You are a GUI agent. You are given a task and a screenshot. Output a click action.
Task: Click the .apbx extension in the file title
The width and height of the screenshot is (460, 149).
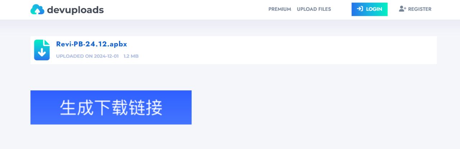coord(118,44)
